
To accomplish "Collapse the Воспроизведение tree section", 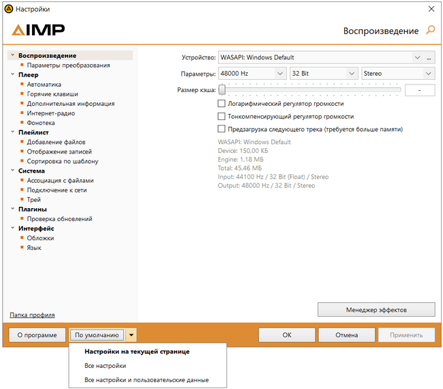I will point(12,55).
